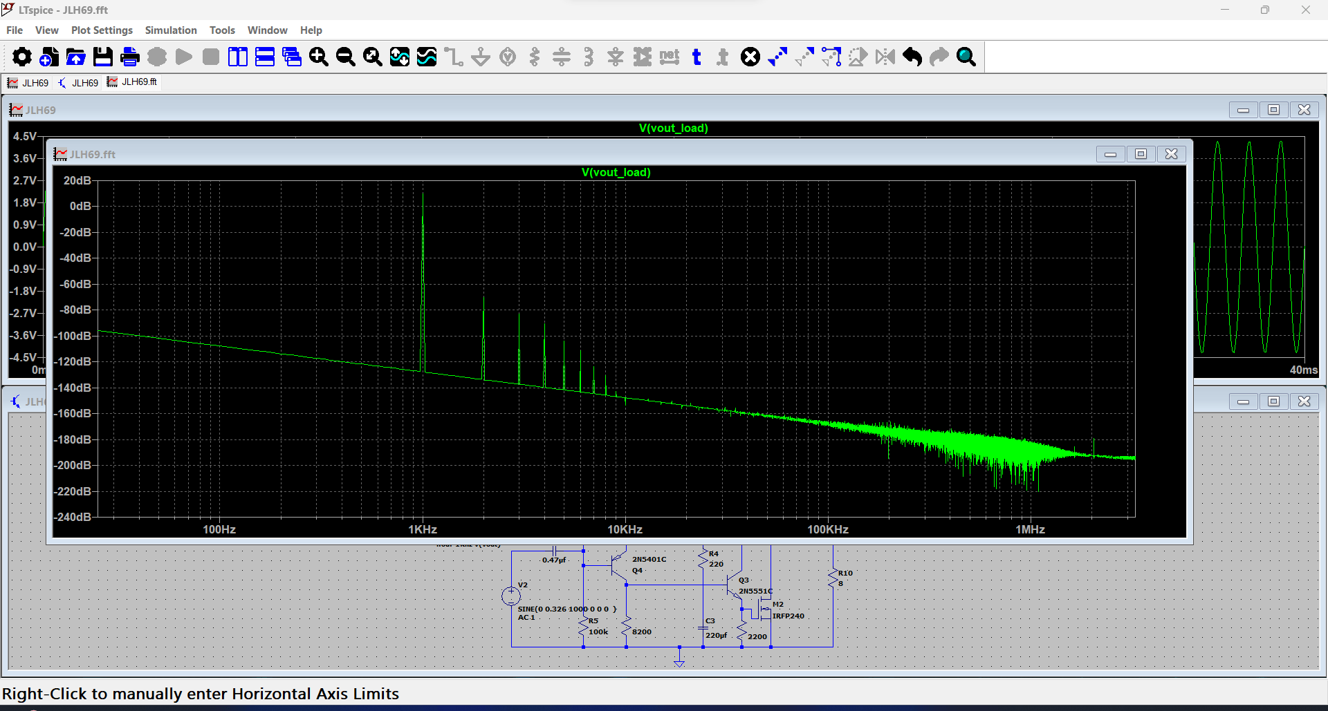1328x711 pixels.
Task: Open the Help menu
Action: (311, 30)
